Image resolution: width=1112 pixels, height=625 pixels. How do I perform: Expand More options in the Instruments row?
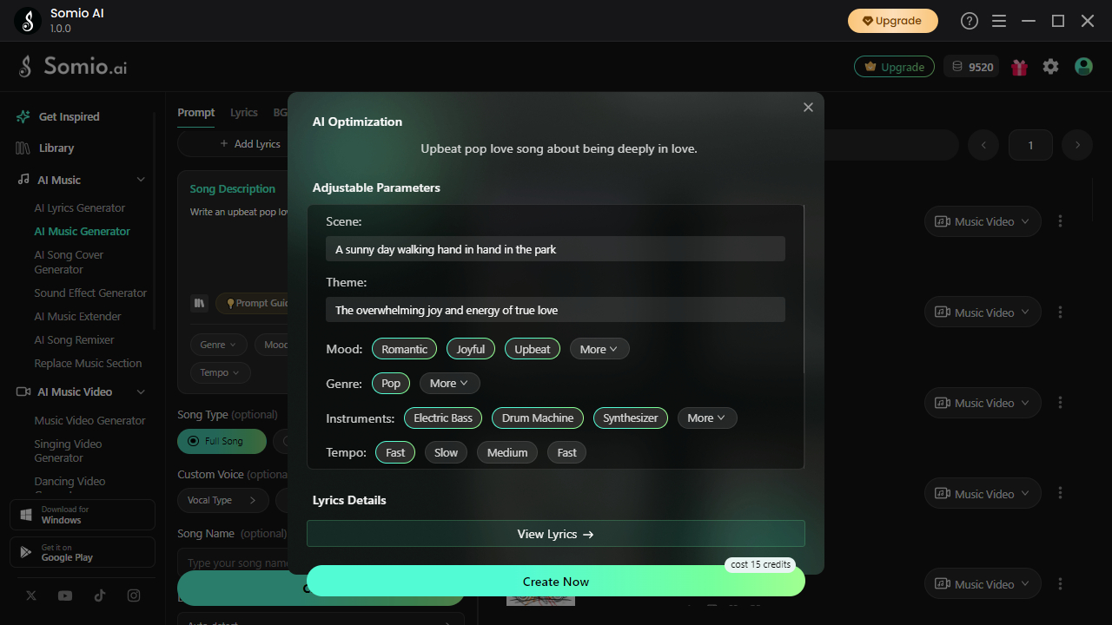(x=707, y=418)
